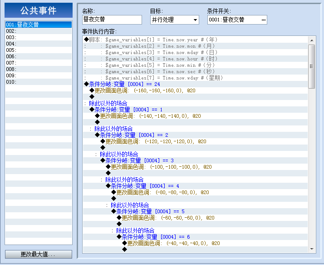Select common event slot 007
This screenshot has width=324, height=265.
pos(39,63)
